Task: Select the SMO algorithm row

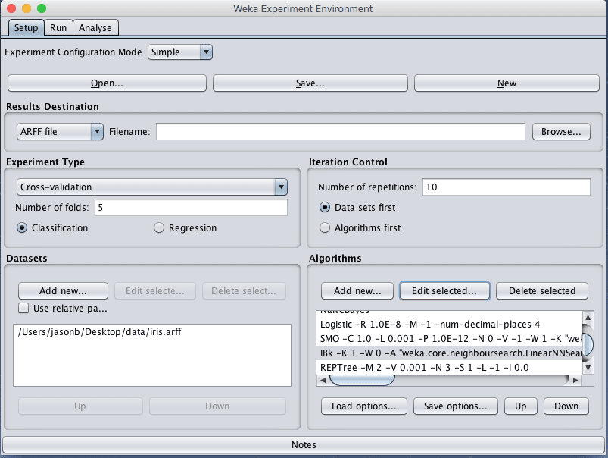Action: [x=450, y=339]
